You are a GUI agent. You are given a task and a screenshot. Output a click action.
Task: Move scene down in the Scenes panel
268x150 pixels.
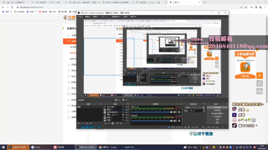(90, 123)
